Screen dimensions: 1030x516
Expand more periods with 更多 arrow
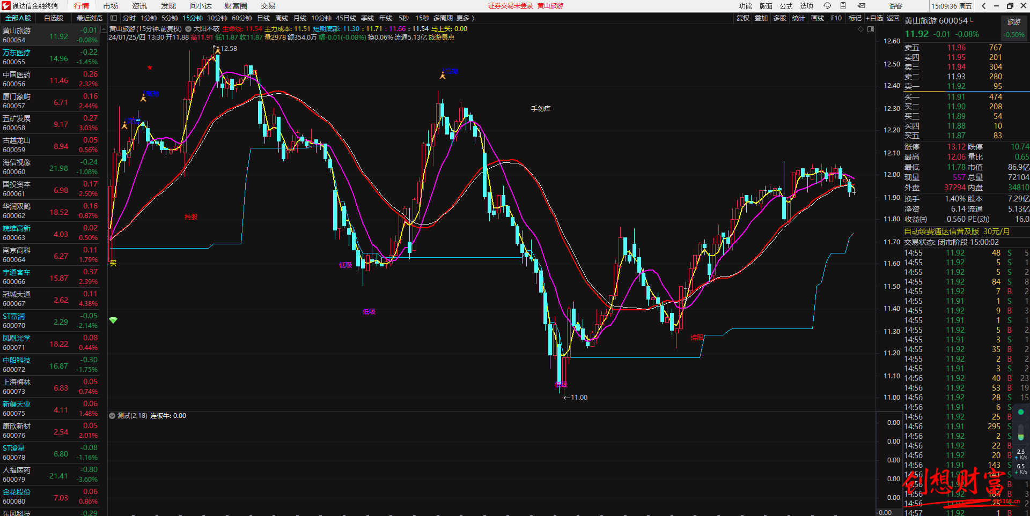pos(466,18)
